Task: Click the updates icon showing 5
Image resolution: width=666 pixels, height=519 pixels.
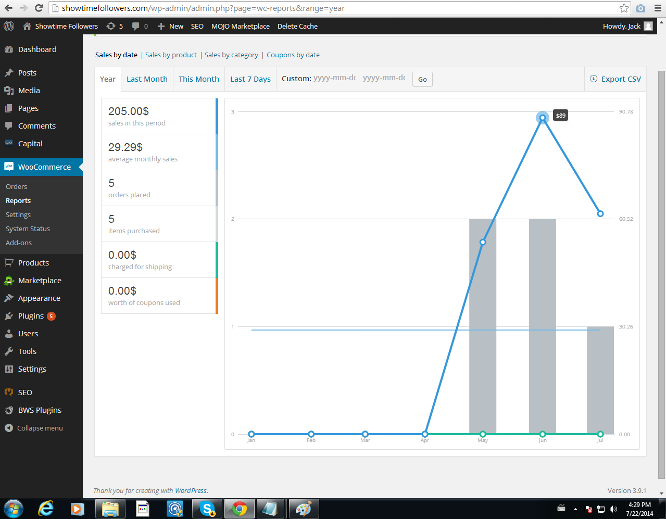Action: (x=111, y=26)
